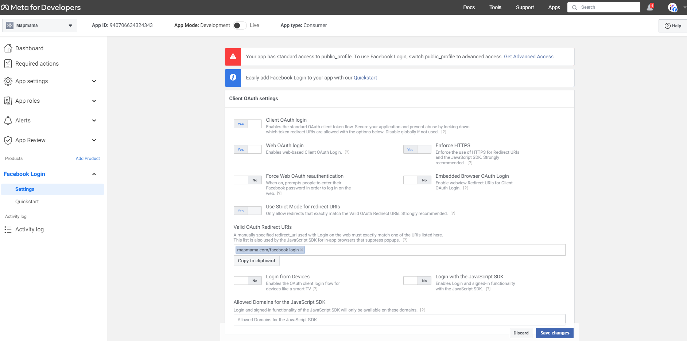Click help icon for Enforce HTTPS
This screenshot has height=341, width=687.
pos(470,163)
